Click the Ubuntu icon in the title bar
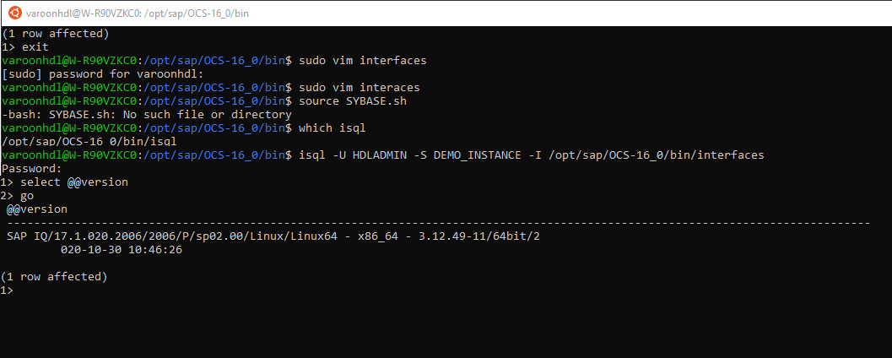This screenshot has width=892, height=358. click(x=13, y=13)
